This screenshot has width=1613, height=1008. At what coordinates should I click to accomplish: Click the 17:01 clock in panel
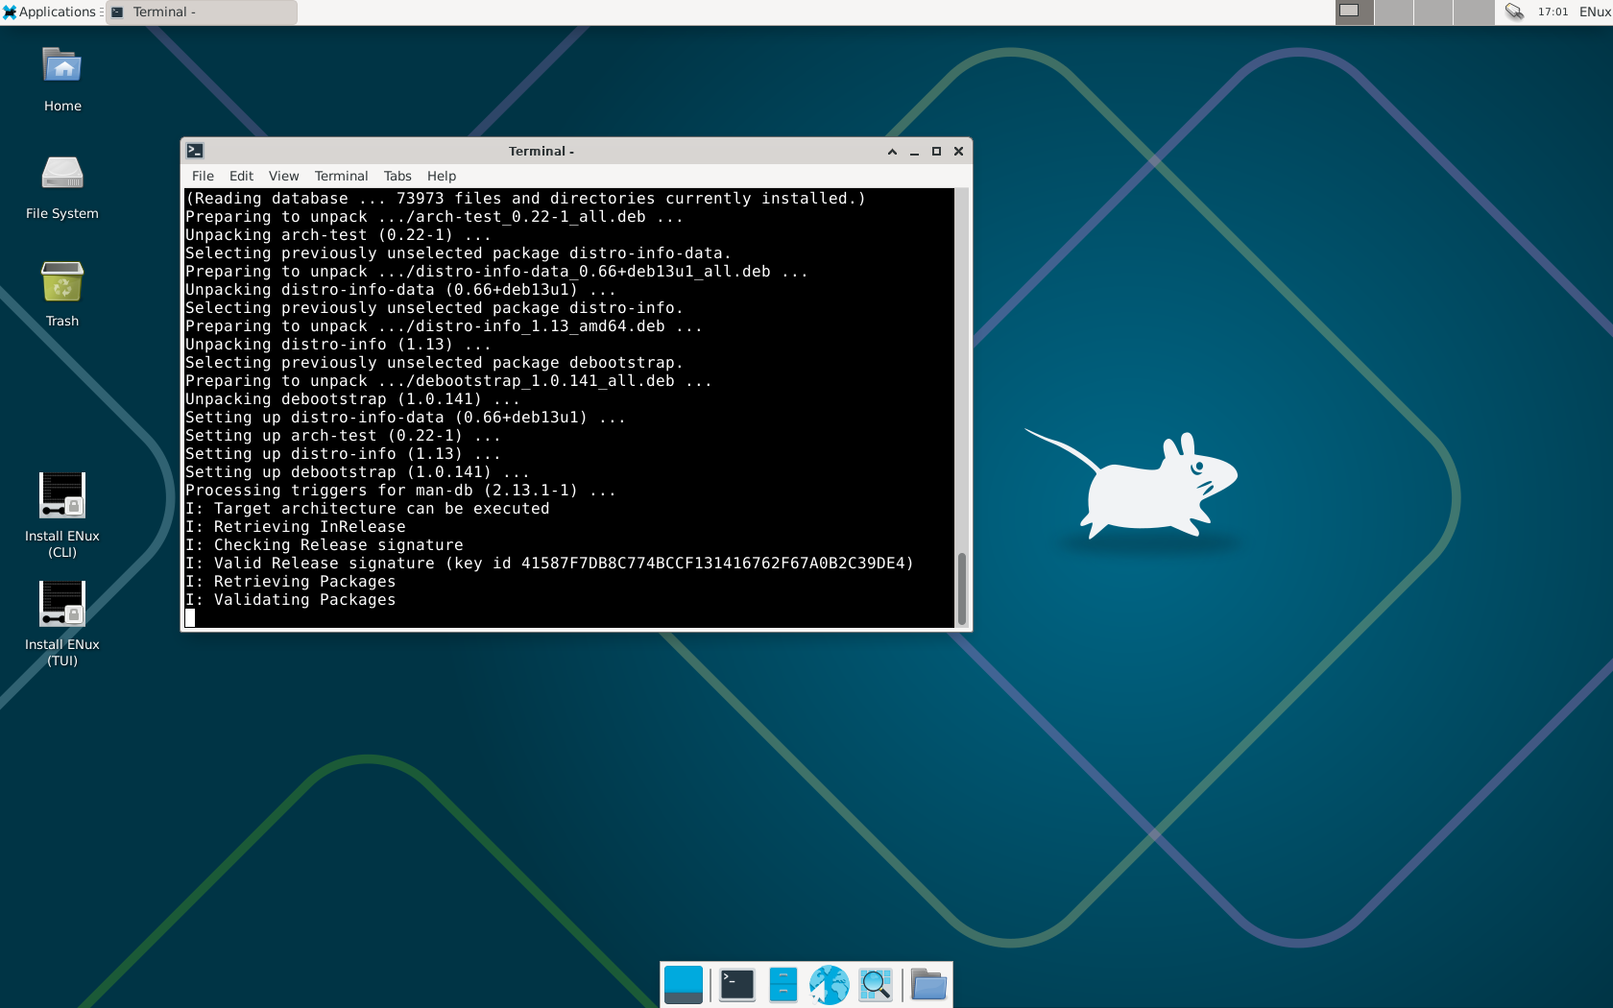tap(1553, 12)
